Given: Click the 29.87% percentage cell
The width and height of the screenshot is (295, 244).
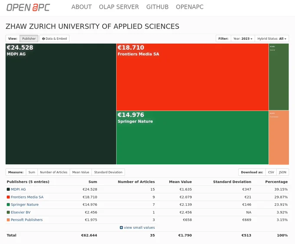Looking at the screenshot, I should click(x=281, y=197).
